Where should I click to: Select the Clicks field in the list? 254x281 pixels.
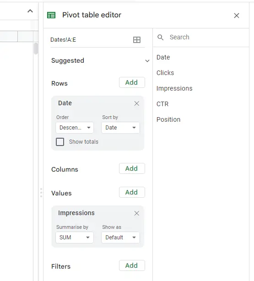point(165,73)
